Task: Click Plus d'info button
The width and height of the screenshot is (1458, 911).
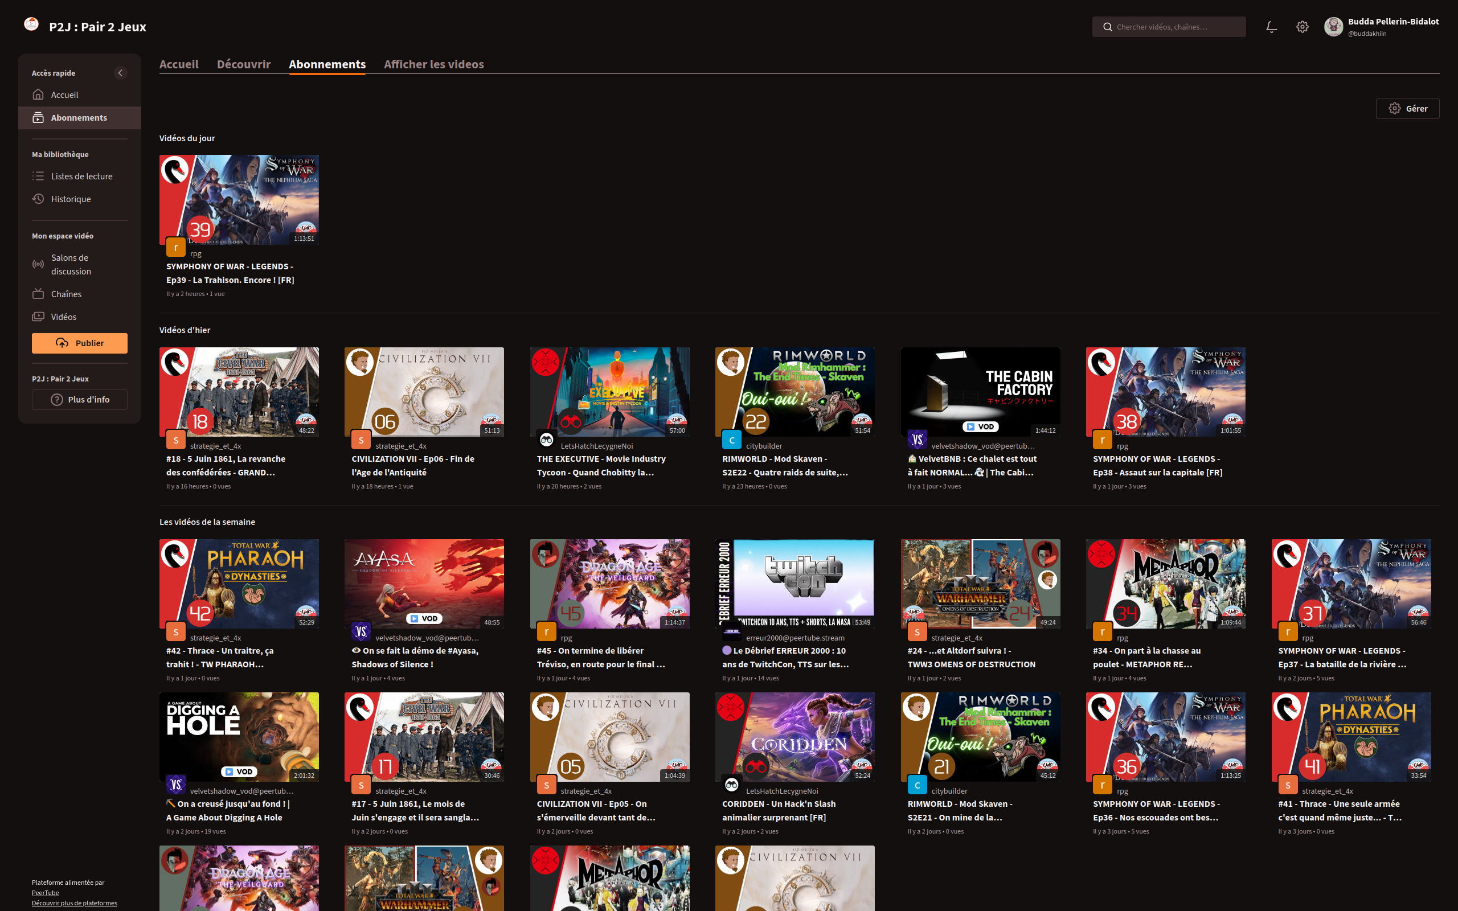Action: (80, 400)
